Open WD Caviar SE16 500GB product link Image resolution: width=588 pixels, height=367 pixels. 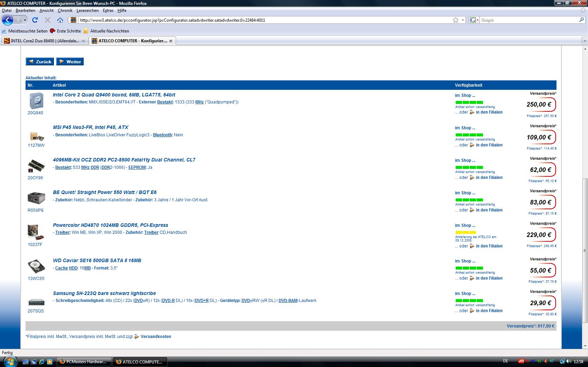97,260
